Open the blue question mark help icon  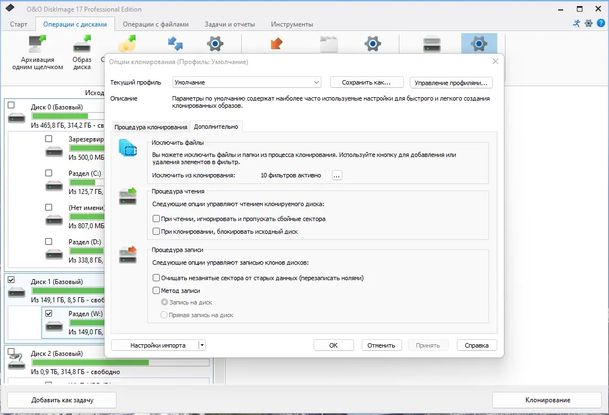(x=601, y=23)
